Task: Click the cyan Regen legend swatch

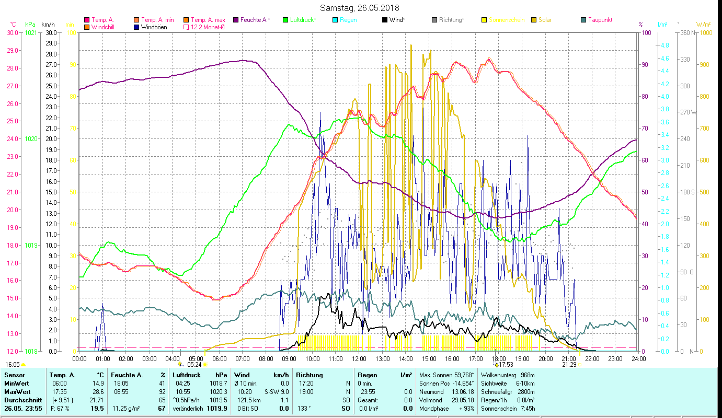Action: point(335,20)
